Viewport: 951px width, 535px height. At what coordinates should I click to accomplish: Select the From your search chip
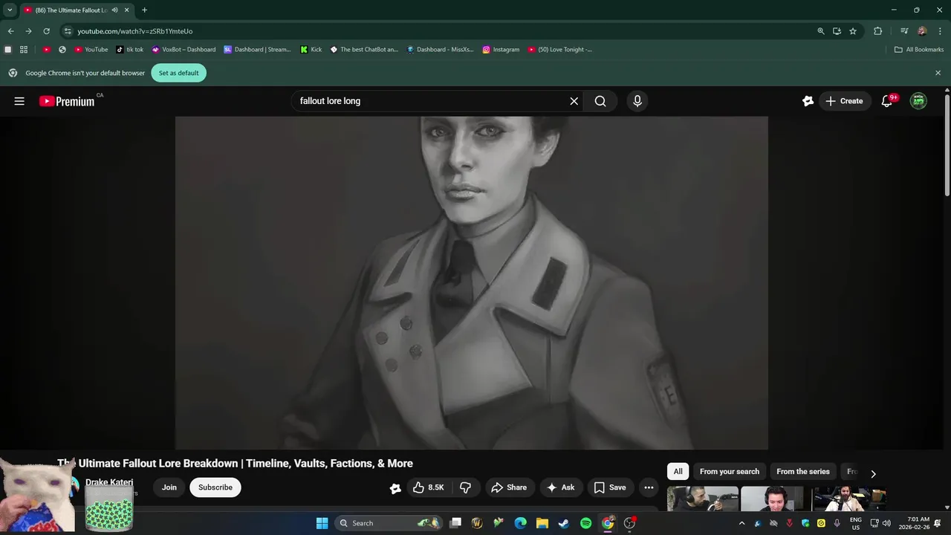coord(730,472)
